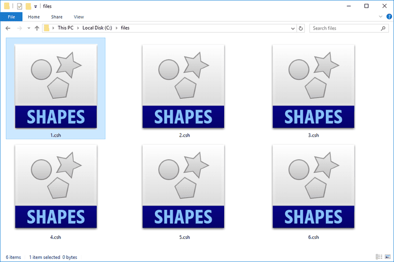The width and height of the screenshot is (394, 262).
Task: Refresh the files folder view
Action: point(301,28)
